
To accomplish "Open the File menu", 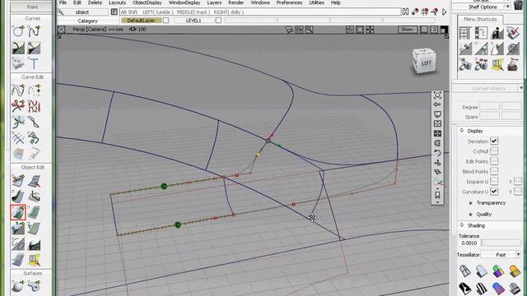I will tap(63, 2).
